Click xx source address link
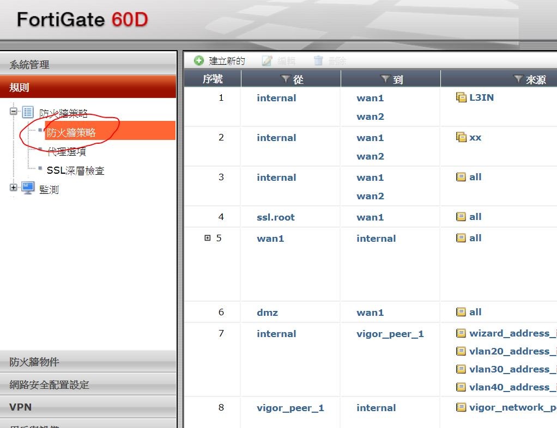This screenshot has width=557, height=428. coord(475,137)
